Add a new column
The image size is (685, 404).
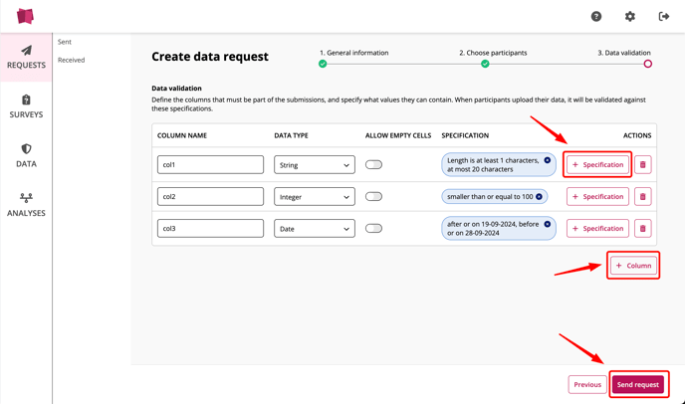click(633, 266)
